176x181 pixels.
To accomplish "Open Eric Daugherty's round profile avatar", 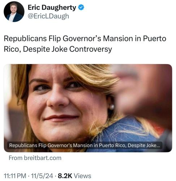I will pyautogui.click(x=14, y=12).
